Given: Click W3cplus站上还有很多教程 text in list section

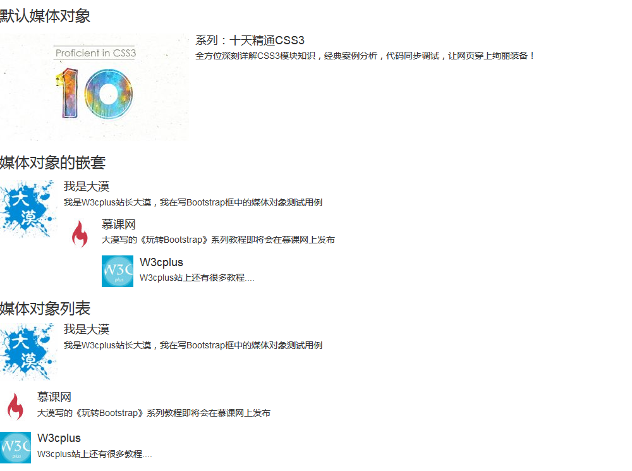Looking at the screenshot, I should click(95, 455).
